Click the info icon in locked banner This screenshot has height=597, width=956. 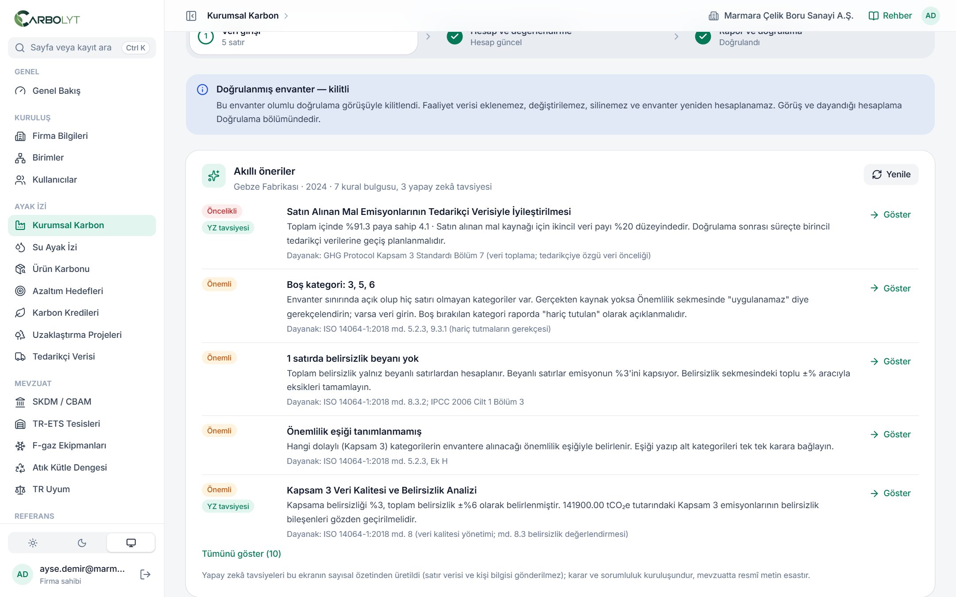202,90
